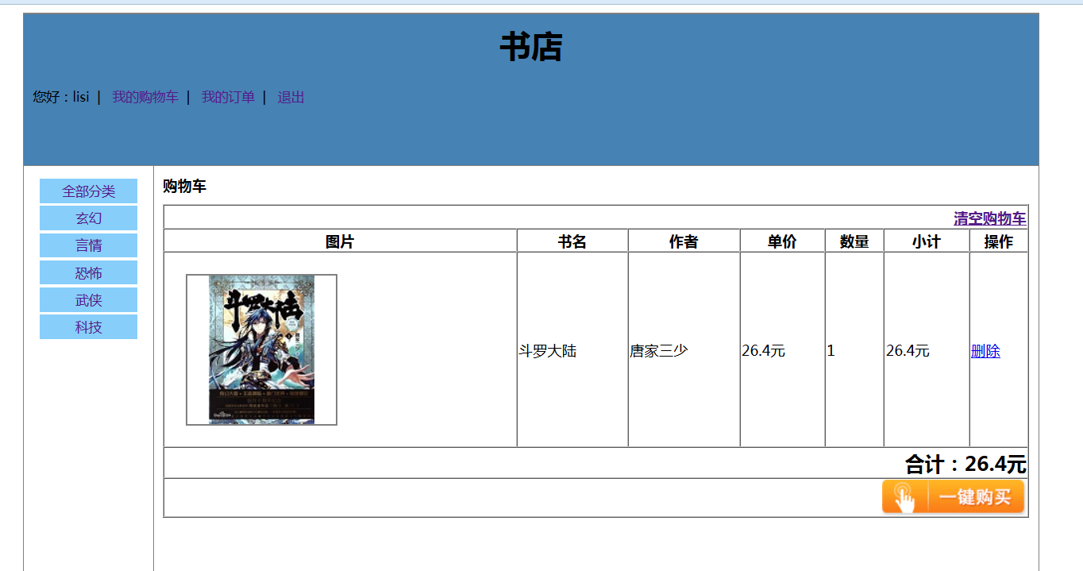Click the 小计 column header
Viewport: 1083px width, 571px height.
(927, 241)
